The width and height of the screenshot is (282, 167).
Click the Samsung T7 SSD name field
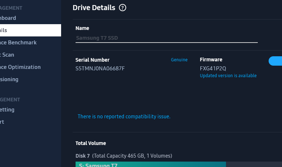[167, 38]
